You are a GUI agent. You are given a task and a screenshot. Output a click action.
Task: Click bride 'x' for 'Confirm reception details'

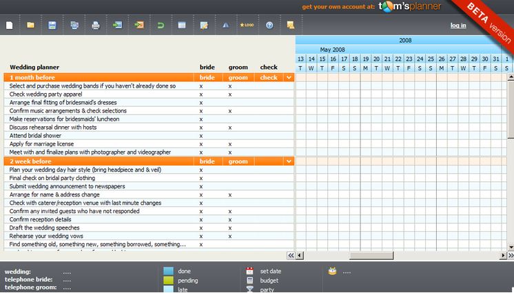pyautogui.click(x=201, y=219)
